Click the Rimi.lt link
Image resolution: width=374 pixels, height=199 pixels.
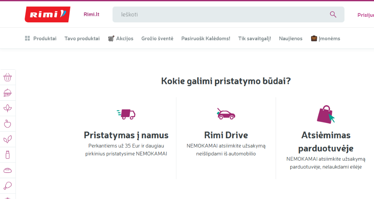[x=91, y=15]
